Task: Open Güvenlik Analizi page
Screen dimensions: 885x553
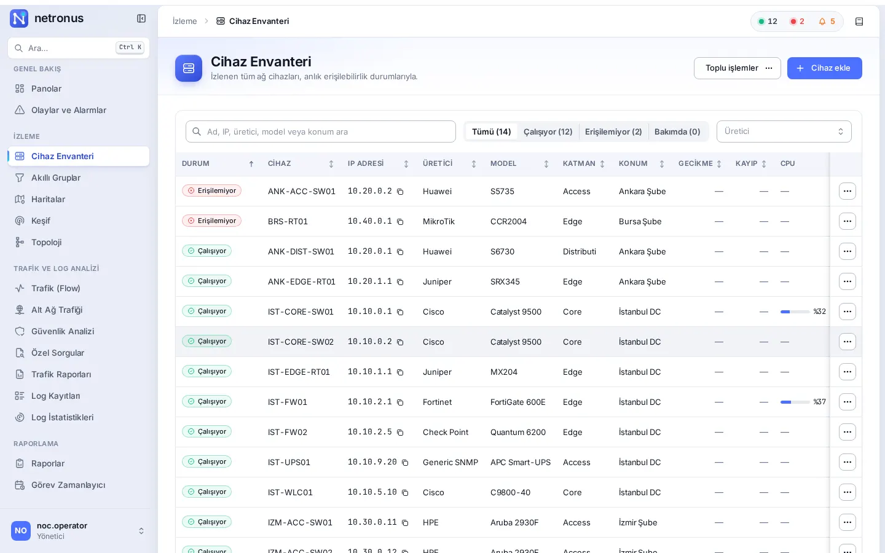Action: pyautogui.click(x=79, y=331)
